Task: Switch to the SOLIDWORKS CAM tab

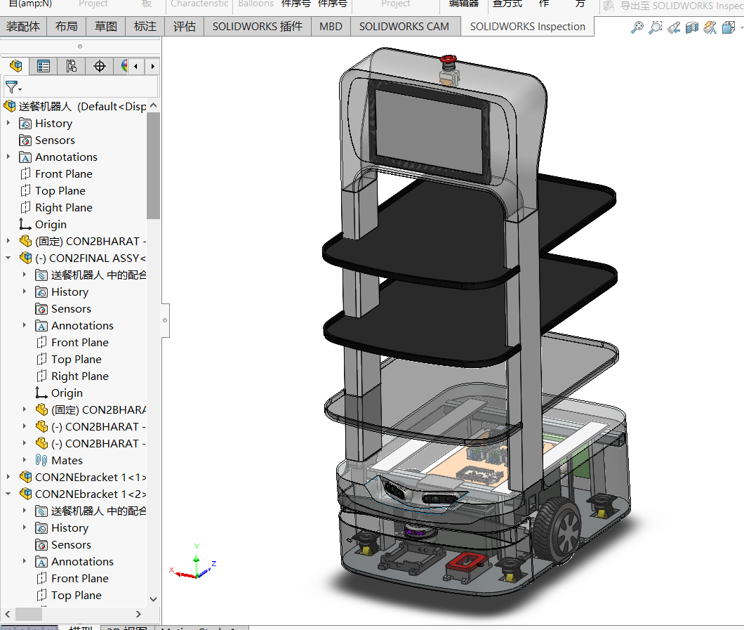Action: [x=404, y=27]
